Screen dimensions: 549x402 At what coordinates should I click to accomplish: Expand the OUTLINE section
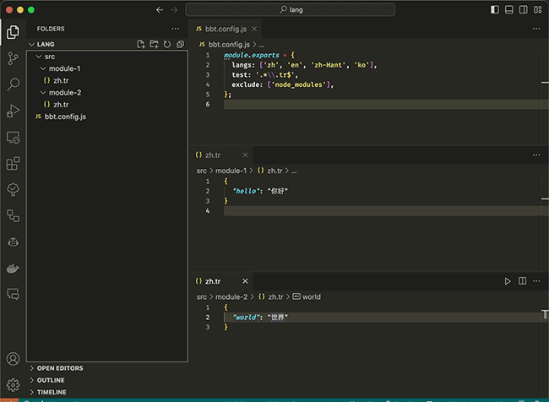tap(50, 380)
